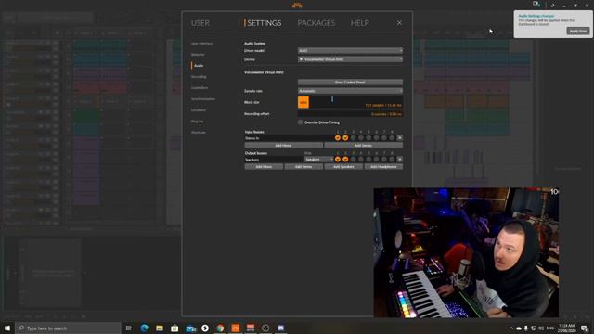This screenshot has width=594, height=334.
Task: Toggle Stereo In input channel 3
Action: tap(353, 138)
